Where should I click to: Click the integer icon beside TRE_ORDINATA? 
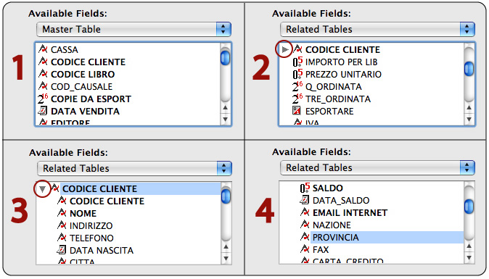pyautogui.click(x=297, y=99)
